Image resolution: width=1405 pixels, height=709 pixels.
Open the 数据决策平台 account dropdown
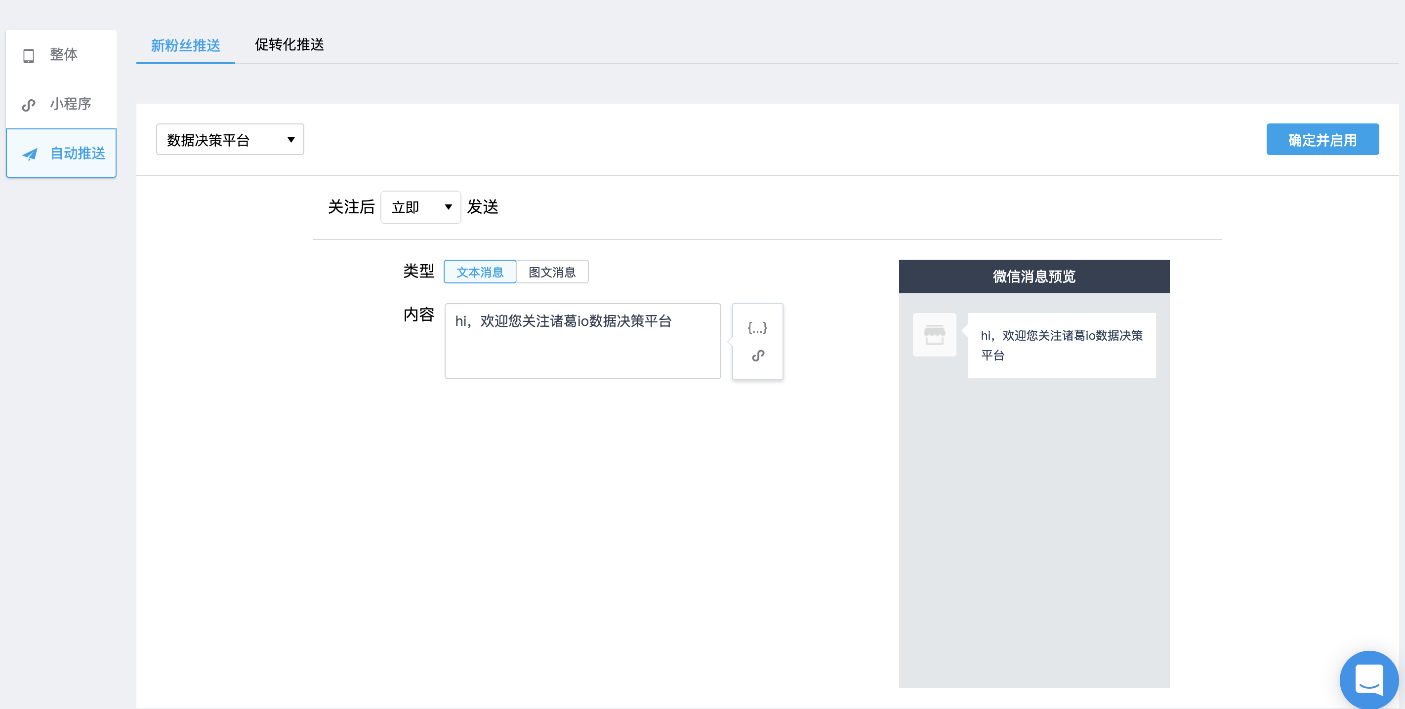230,140
